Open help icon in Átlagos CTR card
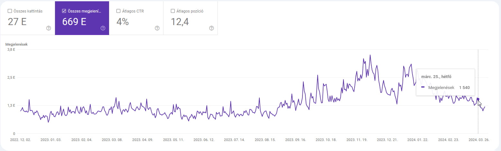The width and height of the screenshot is (501, 151). 157,28
